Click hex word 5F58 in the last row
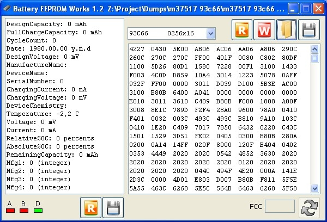Image resolution: width=327 pixels, height=222 pixels. [x=289, y=188]
